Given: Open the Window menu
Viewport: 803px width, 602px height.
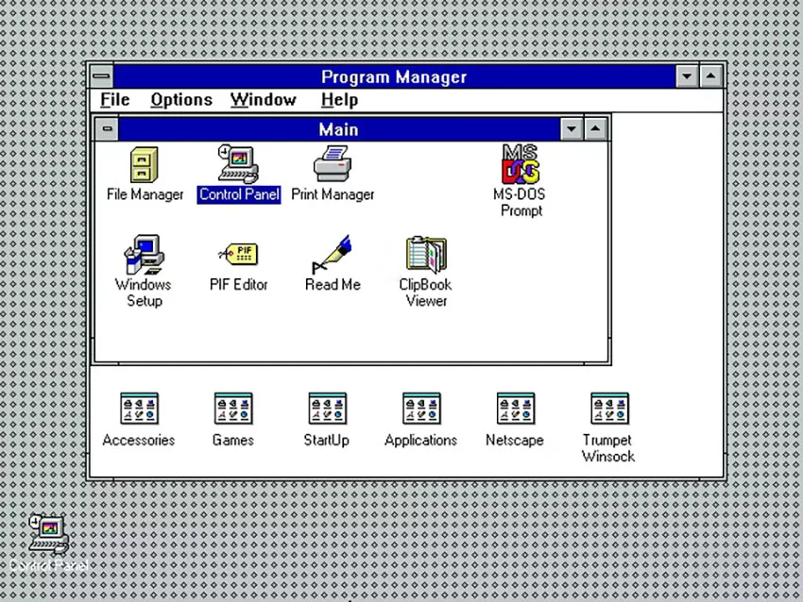Looking at the screenshot, I should (x=264, y=100).
